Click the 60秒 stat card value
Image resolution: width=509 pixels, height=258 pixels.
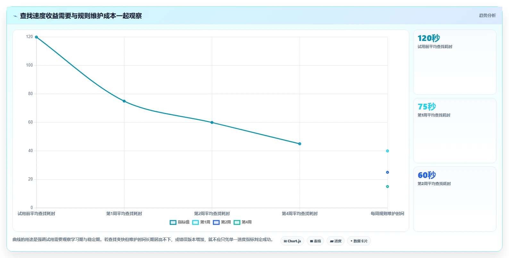427,175
